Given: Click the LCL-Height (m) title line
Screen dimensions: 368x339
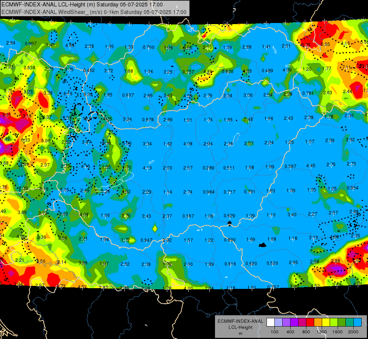Looking at the screenshot, I should coord(82,5).
